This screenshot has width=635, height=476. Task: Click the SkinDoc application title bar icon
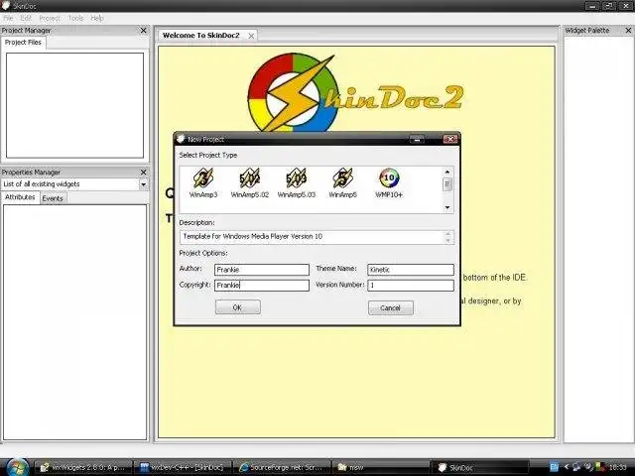point(6,6)
